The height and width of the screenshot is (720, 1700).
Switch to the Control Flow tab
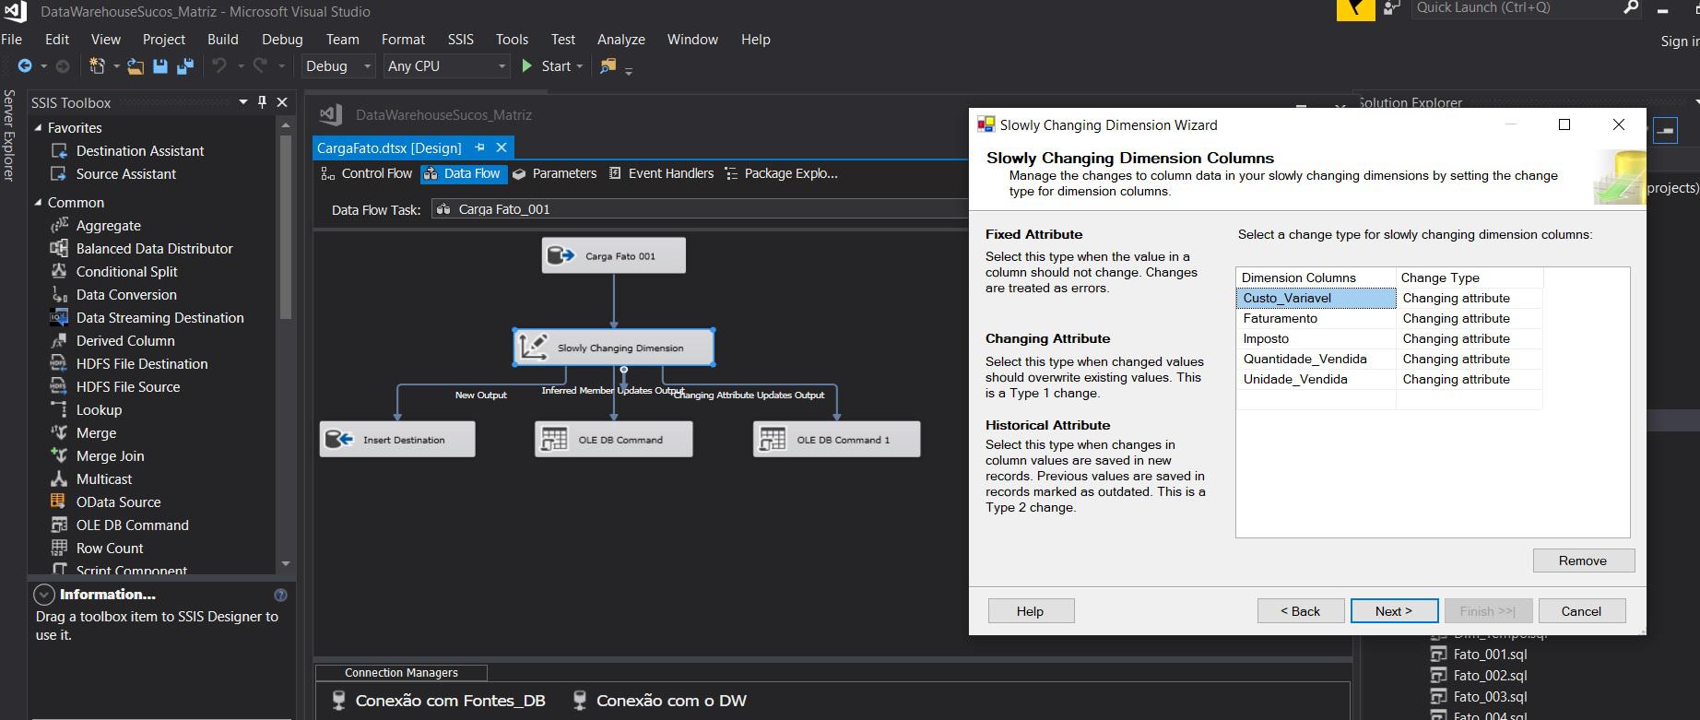point(367,173)
